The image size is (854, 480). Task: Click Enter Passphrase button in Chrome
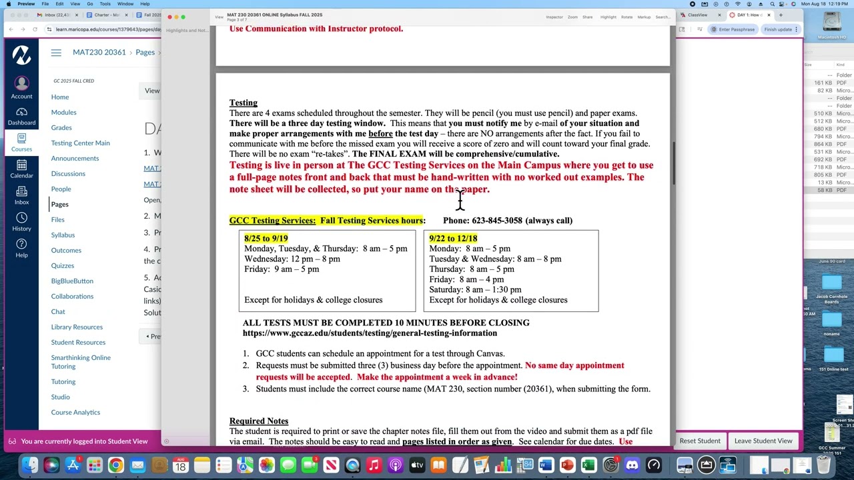733,29
